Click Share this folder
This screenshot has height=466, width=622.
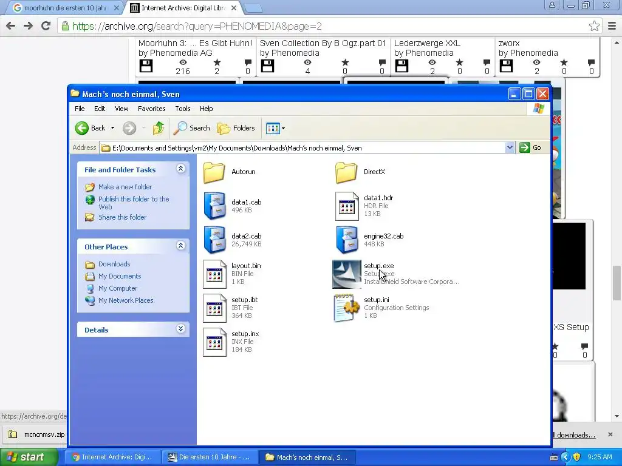coord(122,217)
